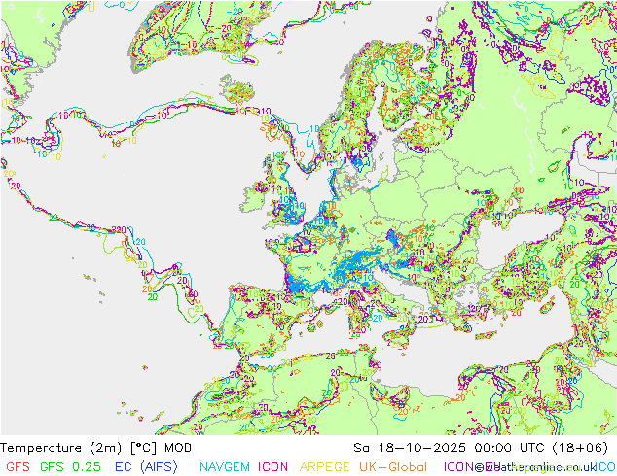617x476 pixels.
Task: Select the magenta ICON legend label
Action: point(272,466)
